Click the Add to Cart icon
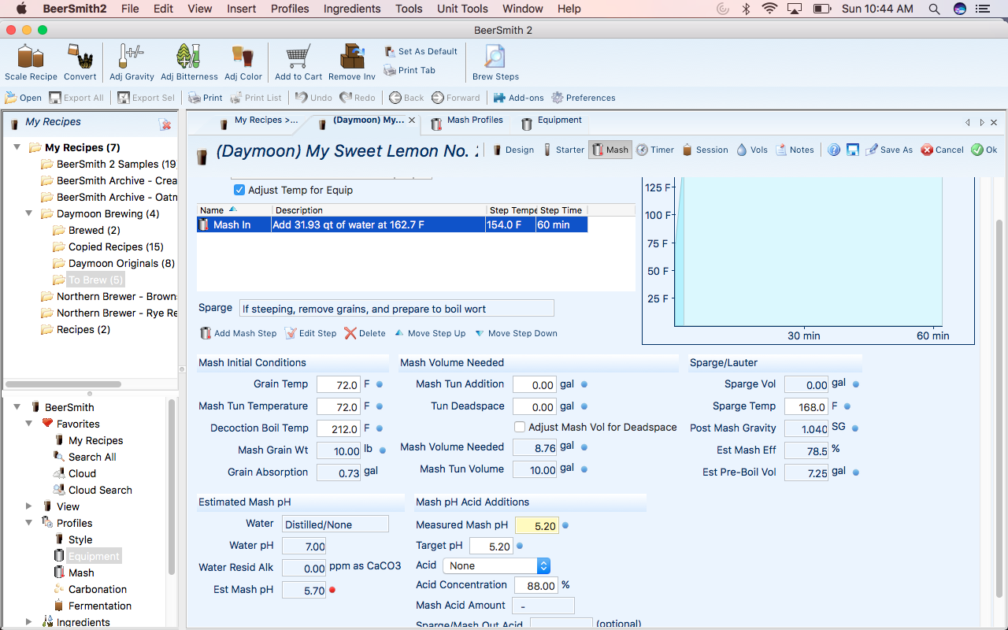 [298, 62]
